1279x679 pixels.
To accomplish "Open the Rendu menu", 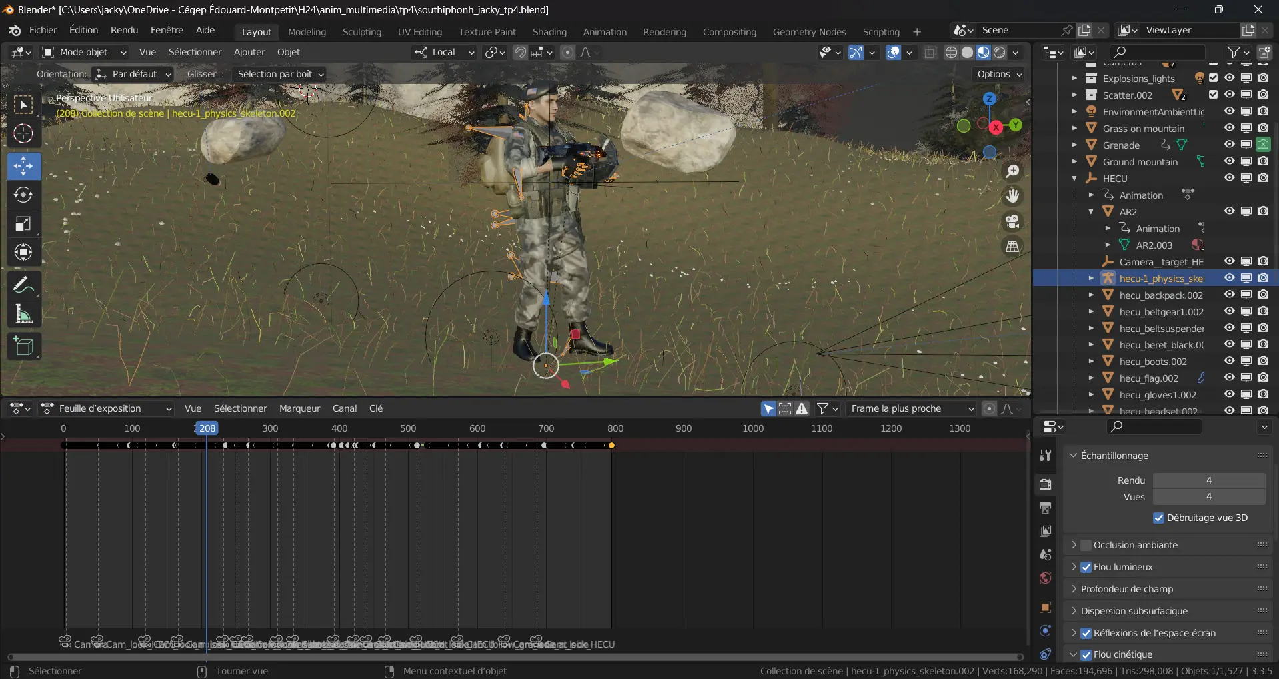I will coord(124,30).
